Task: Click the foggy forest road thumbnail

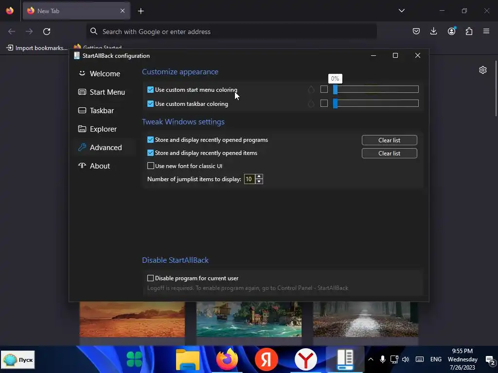Action: point(366,320)
